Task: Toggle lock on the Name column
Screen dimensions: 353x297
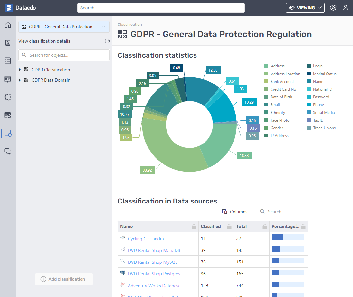Action: 194,227
